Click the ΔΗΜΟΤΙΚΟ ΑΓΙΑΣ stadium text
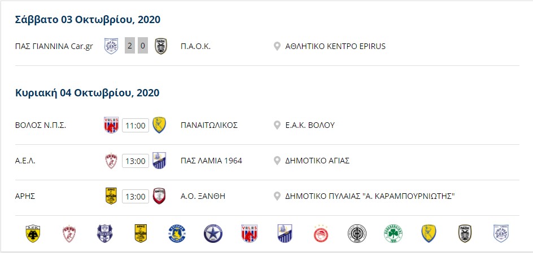Viewport: 533px width, 253px height. [x=317, y=161]
